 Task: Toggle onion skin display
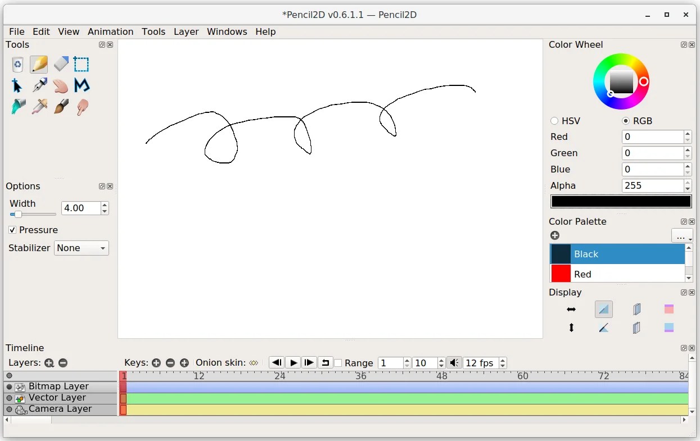click(253, 362)
